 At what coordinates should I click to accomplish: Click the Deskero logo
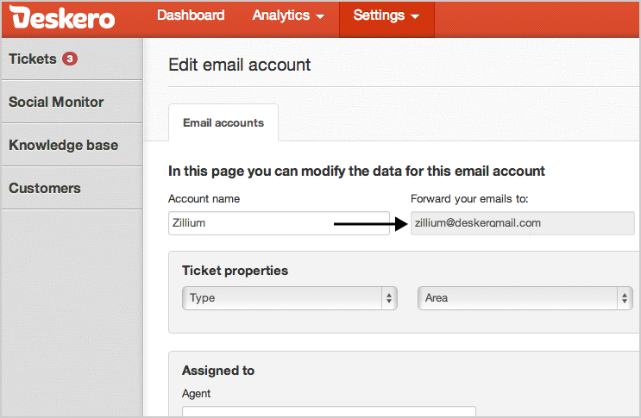click(63, 17)
